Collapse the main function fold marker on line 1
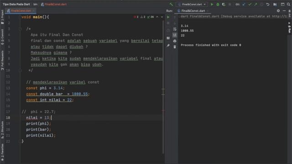This screenshot has height=164, width=292. click(20, 17)
